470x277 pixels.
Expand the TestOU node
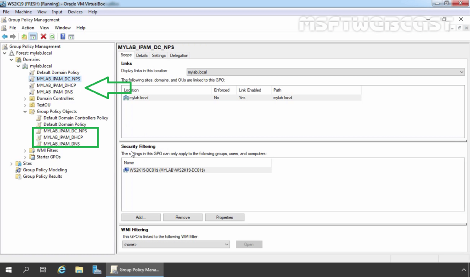click(25, 105)
